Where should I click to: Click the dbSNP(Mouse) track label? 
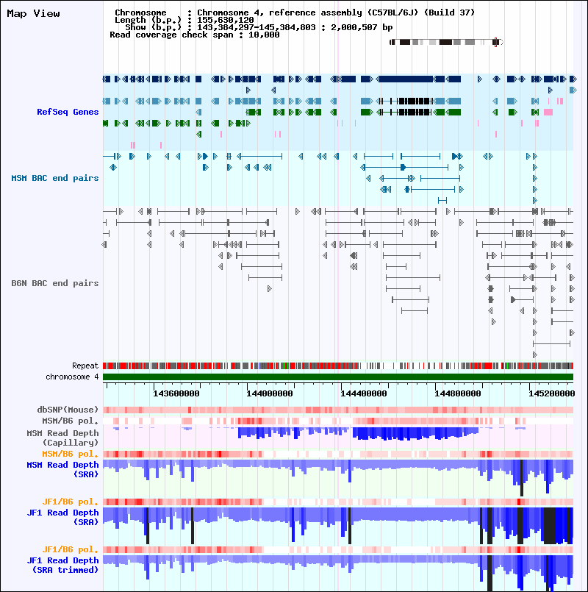[x=68, y=410]
